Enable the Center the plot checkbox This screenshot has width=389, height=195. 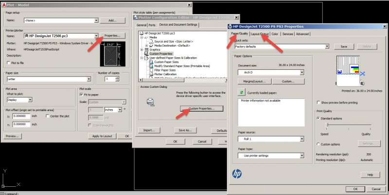click(x=47, y=116)
